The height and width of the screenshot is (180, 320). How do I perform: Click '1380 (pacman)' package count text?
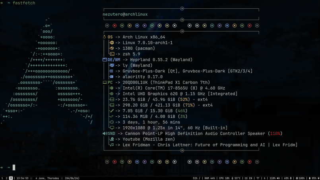click(x=139, y=48)
